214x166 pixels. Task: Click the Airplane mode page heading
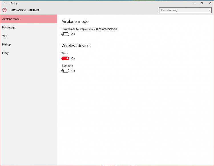click(75, 22)
